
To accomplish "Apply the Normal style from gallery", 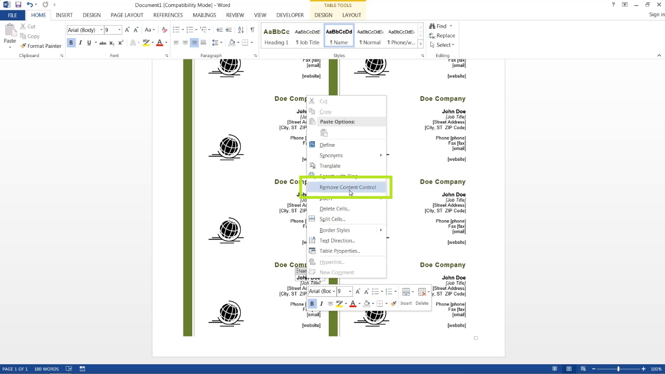I will coord(370,36).
